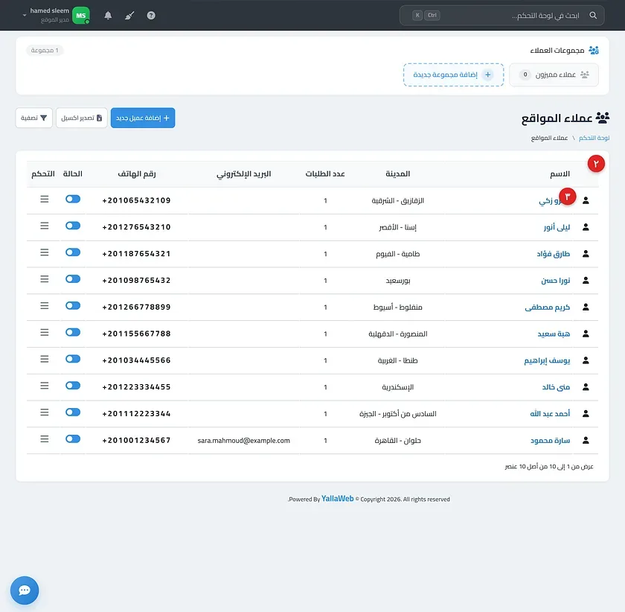Click إضافة مجموعة جديدة button
Screen dimensions: 625x612
click(x=454, y=74)
